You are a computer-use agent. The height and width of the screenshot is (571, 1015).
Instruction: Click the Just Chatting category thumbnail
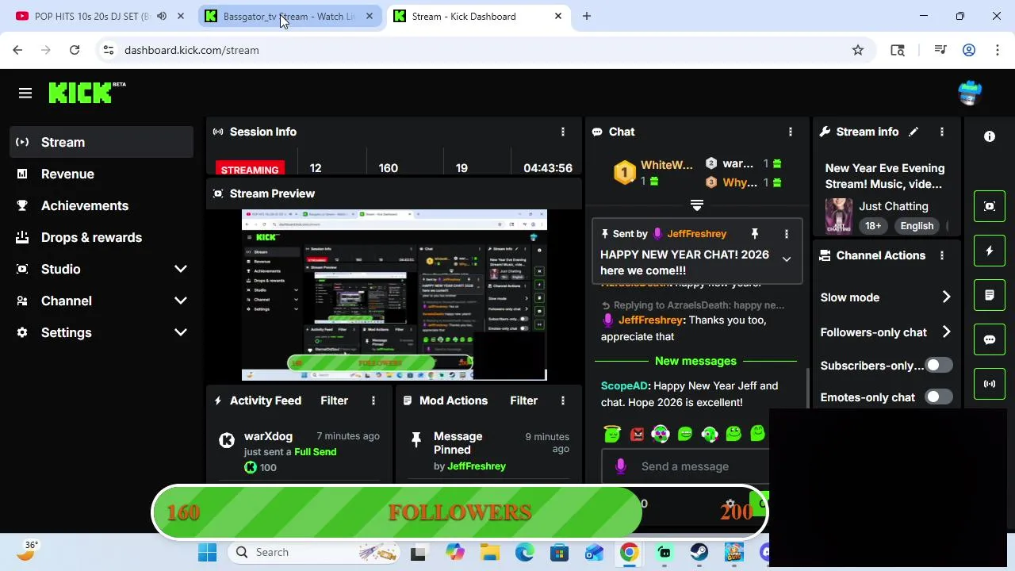[x=839, y=217]
